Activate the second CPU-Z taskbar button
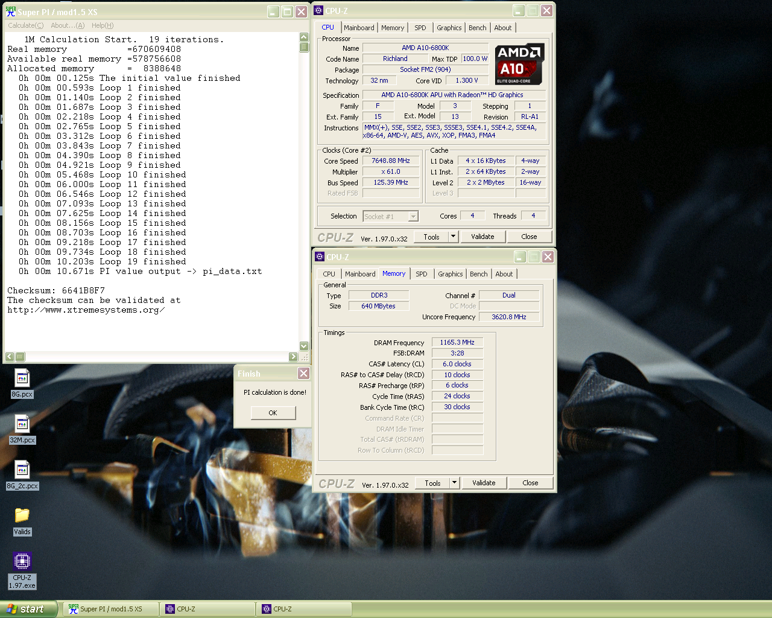This screenshot has height=618, width=772. 304,609
